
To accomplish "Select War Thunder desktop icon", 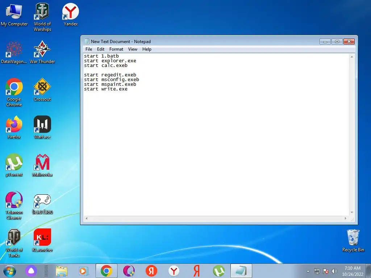I will [x=42, y=52].
